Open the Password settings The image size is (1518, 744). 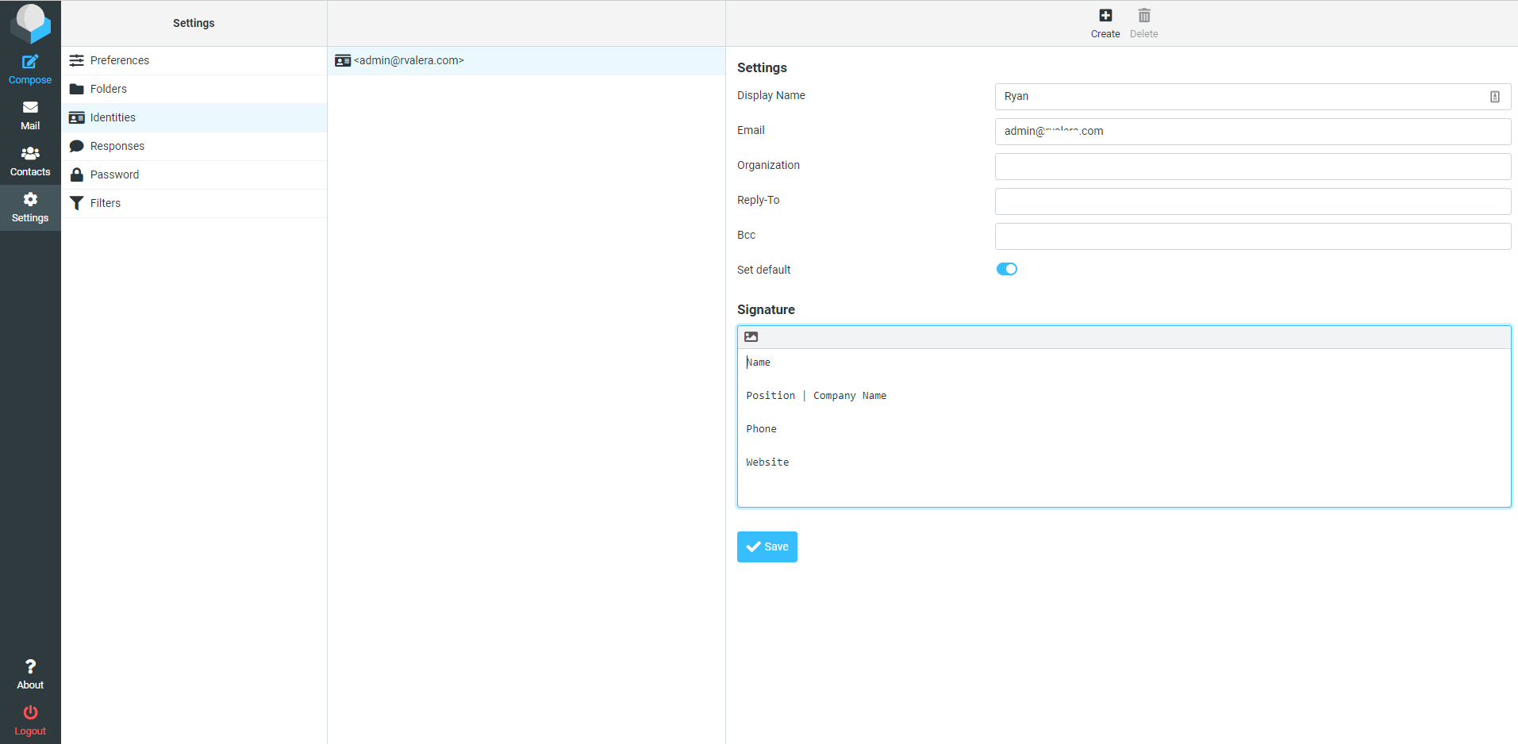coord(114,174)
